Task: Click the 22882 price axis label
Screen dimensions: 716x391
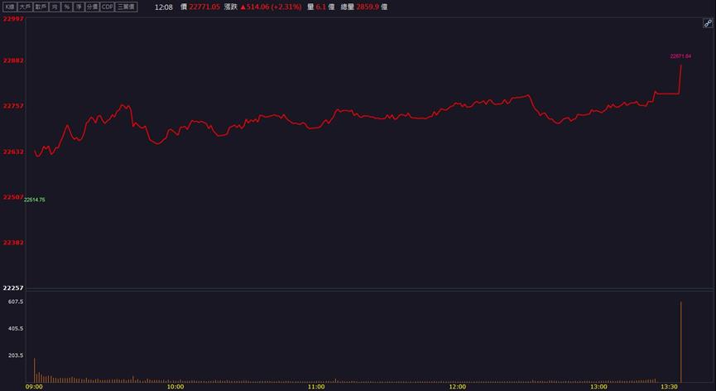Action: coord(13,60)
